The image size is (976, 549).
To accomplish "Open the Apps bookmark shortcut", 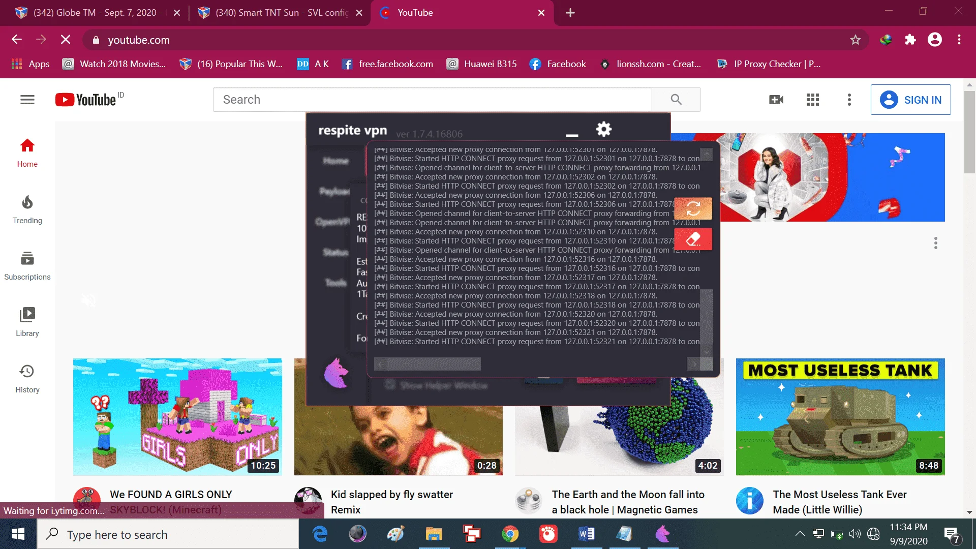I will (30, 64).
